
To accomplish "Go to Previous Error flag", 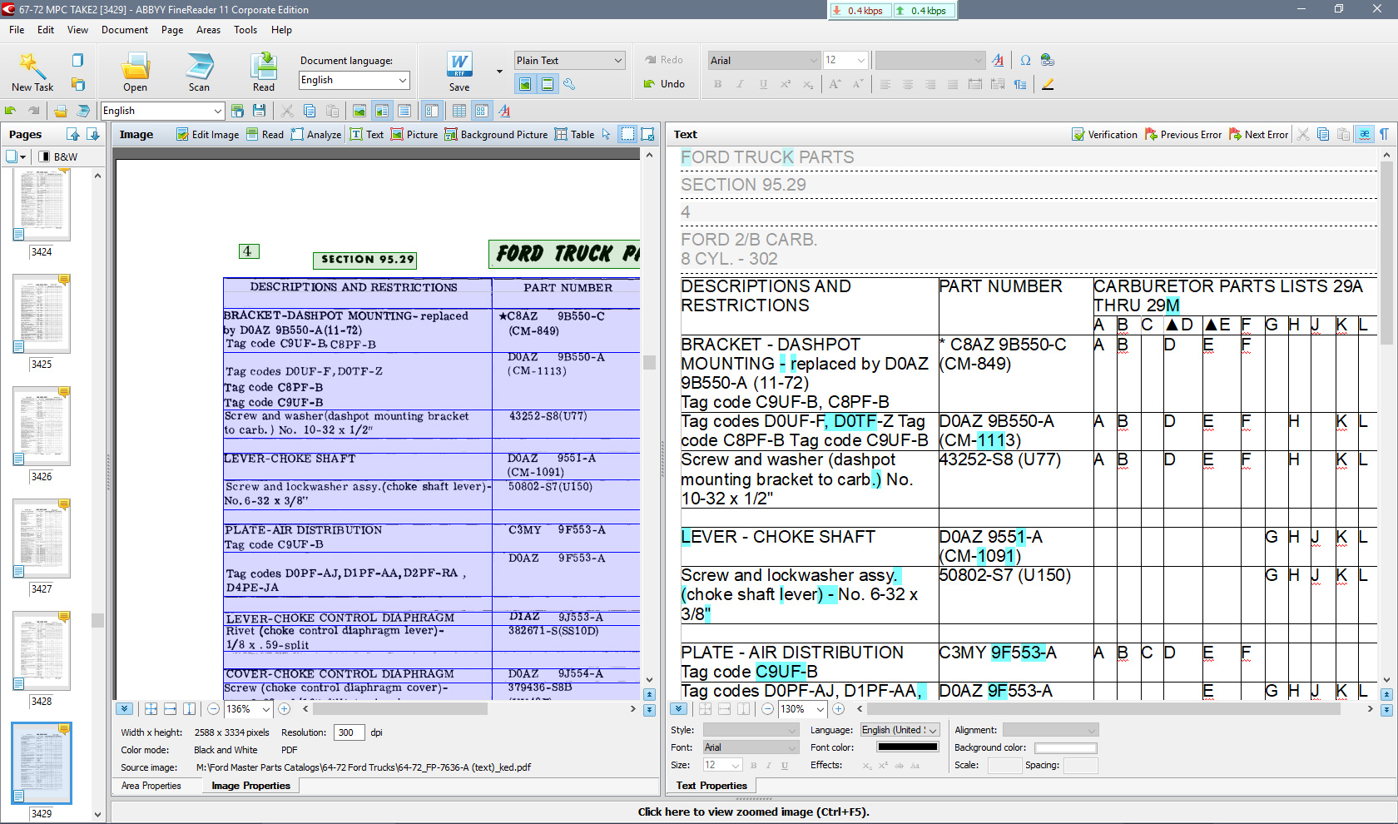I will tap(1183, 134).
